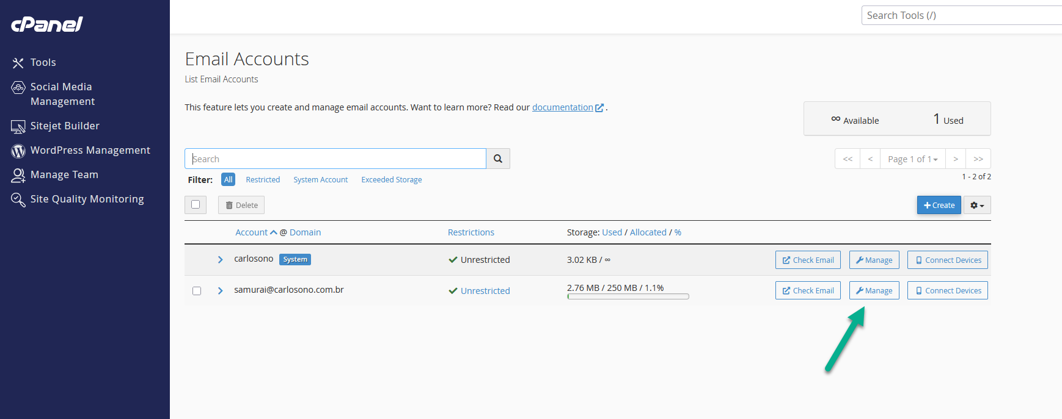Open Site Quality Monitoring
Image resolution: width=1062 pixels, height=419 pixels.
87,199
